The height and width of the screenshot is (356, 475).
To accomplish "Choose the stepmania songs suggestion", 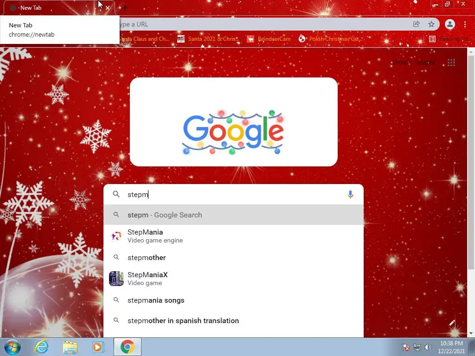I will [233, 300].
